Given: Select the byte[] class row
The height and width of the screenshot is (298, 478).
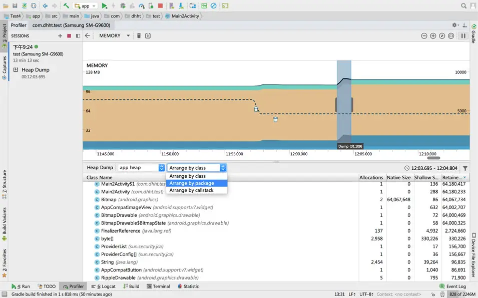Looking at the screenshot, I should 276,239.
